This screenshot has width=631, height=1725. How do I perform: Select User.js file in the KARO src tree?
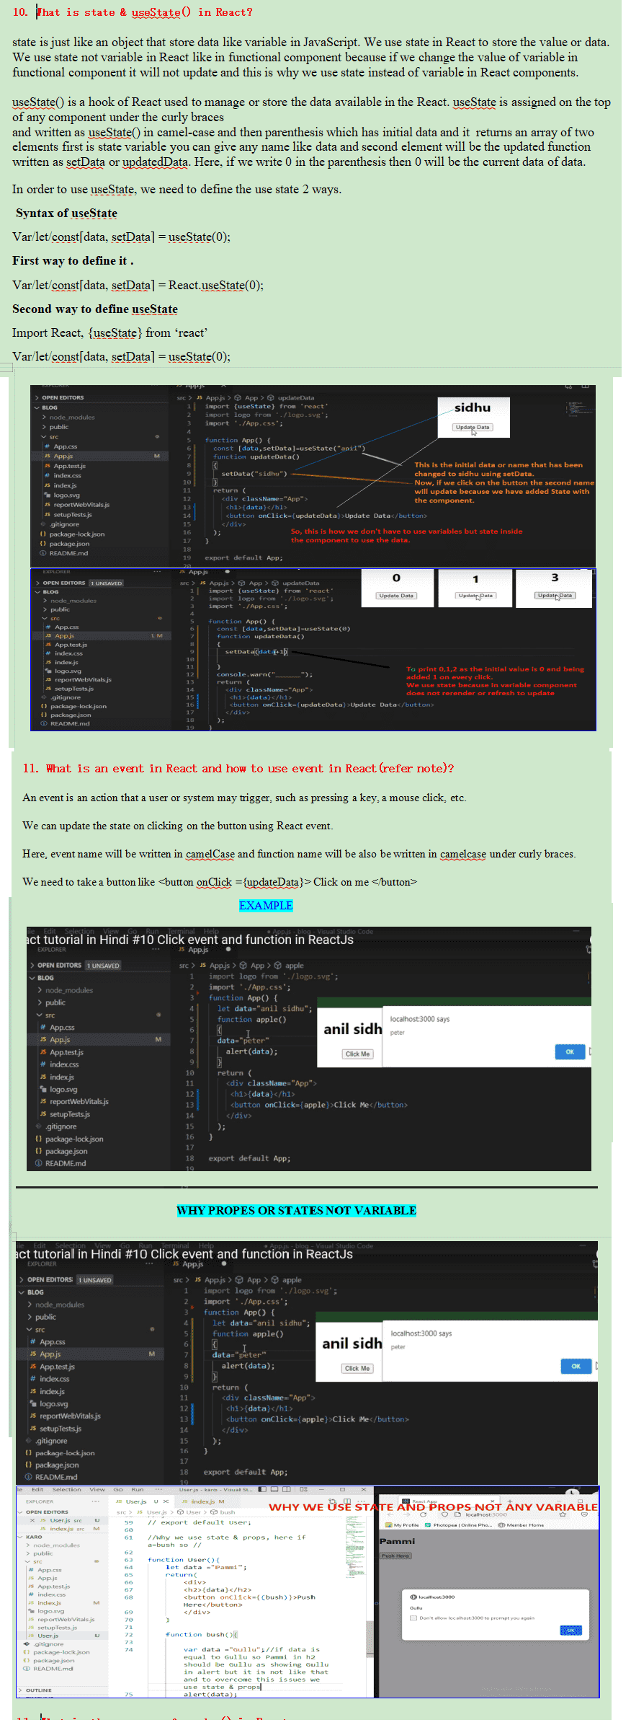coord(48,1636)
